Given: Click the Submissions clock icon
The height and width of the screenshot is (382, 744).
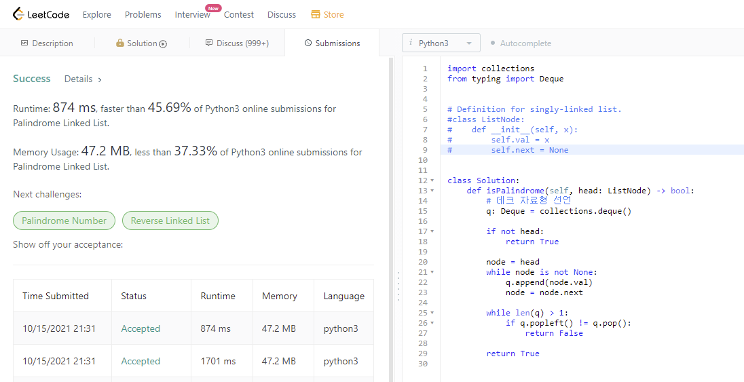Looking at the screenshot, I should (x=308, y=43).
